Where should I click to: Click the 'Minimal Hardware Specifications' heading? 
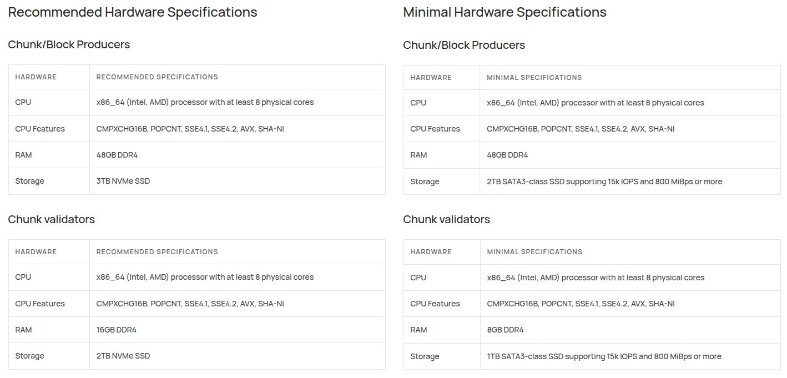pyautogui.click(x=505, y=12)
